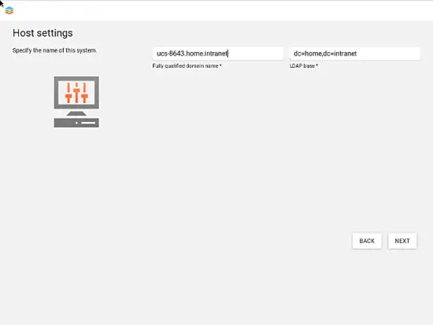The width and height of the screenshot is (433, 325).
Task: Click the white strip on the base unit graphic
Action: pyautogui.click(x=88, y=123)
